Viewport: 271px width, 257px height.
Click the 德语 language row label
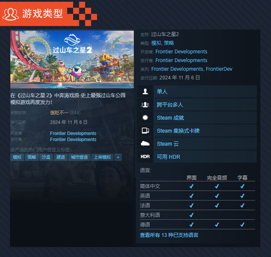[145, 225]
